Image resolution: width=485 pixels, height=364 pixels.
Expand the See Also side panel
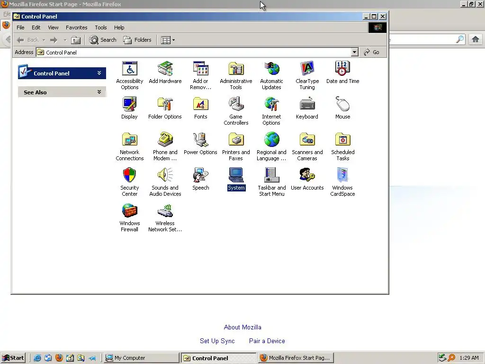(99, 92)
